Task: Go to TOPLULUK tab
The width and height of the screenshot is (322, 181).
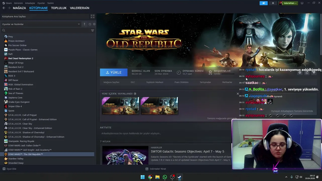Action: [59, 8]
